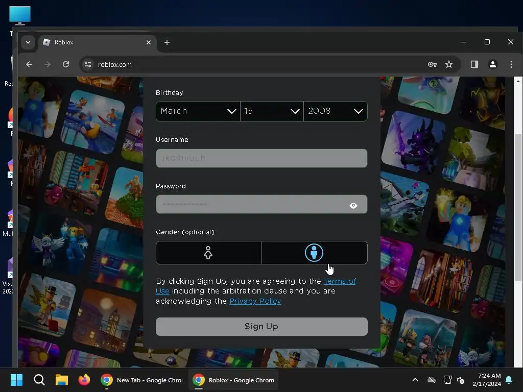
Task: Open Windows taskbar search
Action: coord(39,380)
